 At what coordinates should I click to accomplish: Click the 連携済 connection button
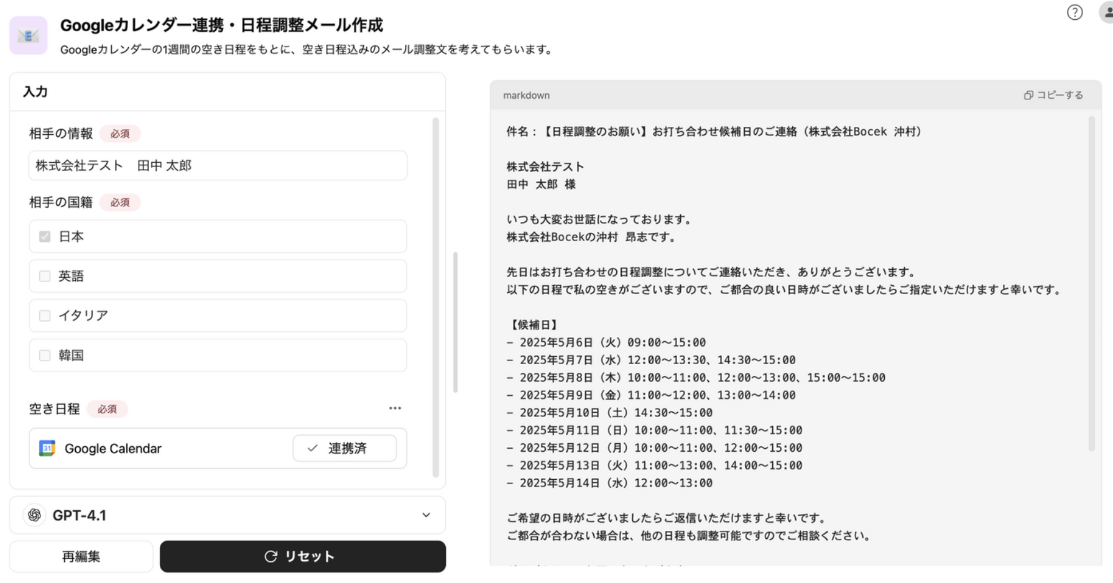(344, 448)
